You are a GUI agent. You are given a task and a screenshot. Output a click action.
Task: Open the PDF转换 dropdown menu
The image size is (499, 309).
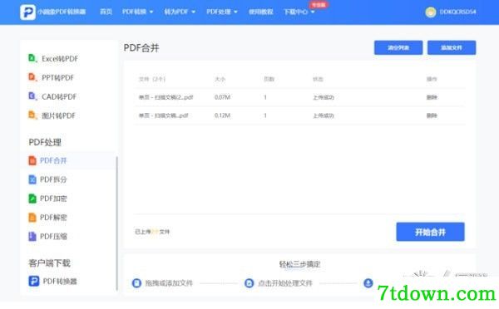[137, 12]
